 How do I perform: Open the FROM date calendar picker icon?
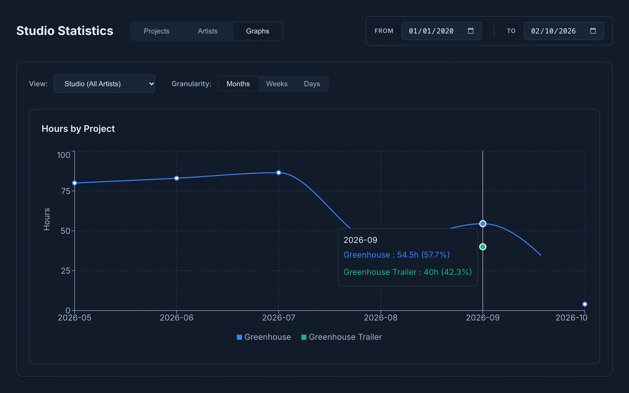click(x=470, y=31)
